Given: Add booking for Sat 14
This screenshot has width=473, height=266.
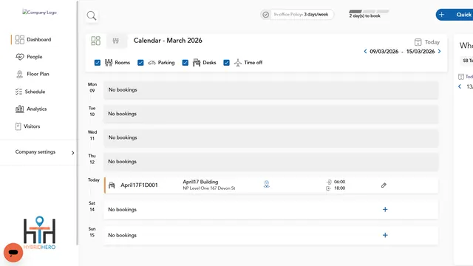Looking at the screenshot, I should [x=385, y=209].
